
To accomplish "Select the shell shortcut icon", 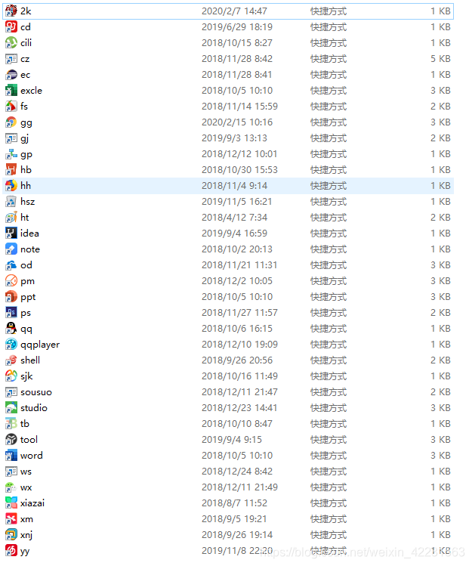I will click(x=11, y=360).
